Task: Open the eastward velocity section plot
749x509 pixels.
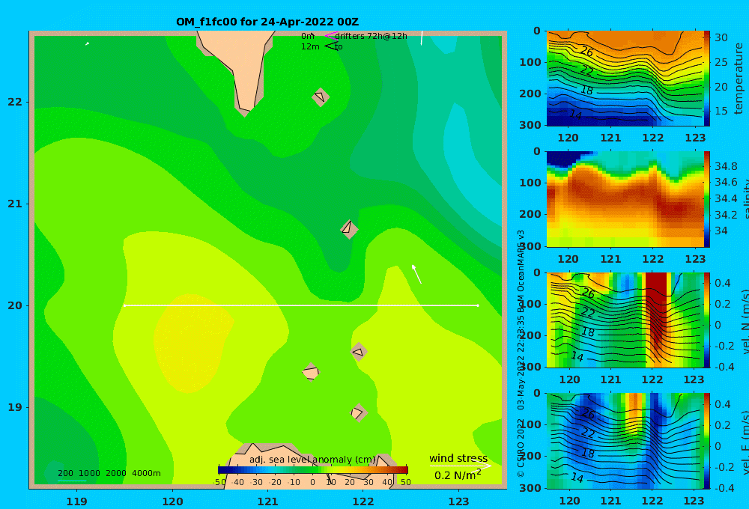Action: [625, 441]
